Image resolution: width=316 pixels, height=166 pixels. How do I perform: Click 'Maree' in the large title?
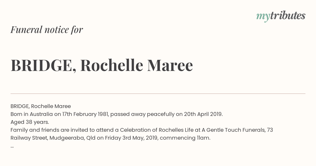point(170,65)
